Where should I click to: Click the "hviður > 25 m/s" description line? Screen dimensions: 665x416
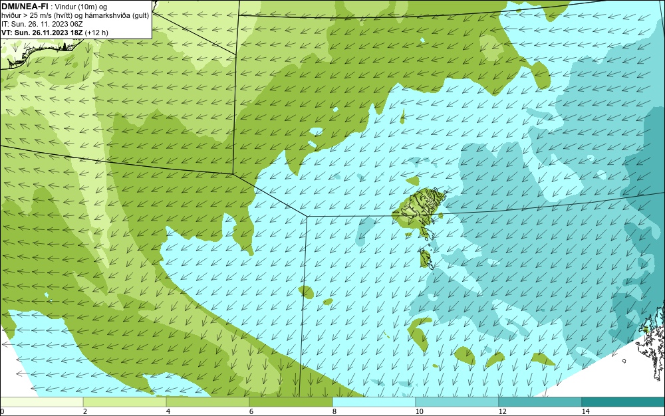coord(75,15)
